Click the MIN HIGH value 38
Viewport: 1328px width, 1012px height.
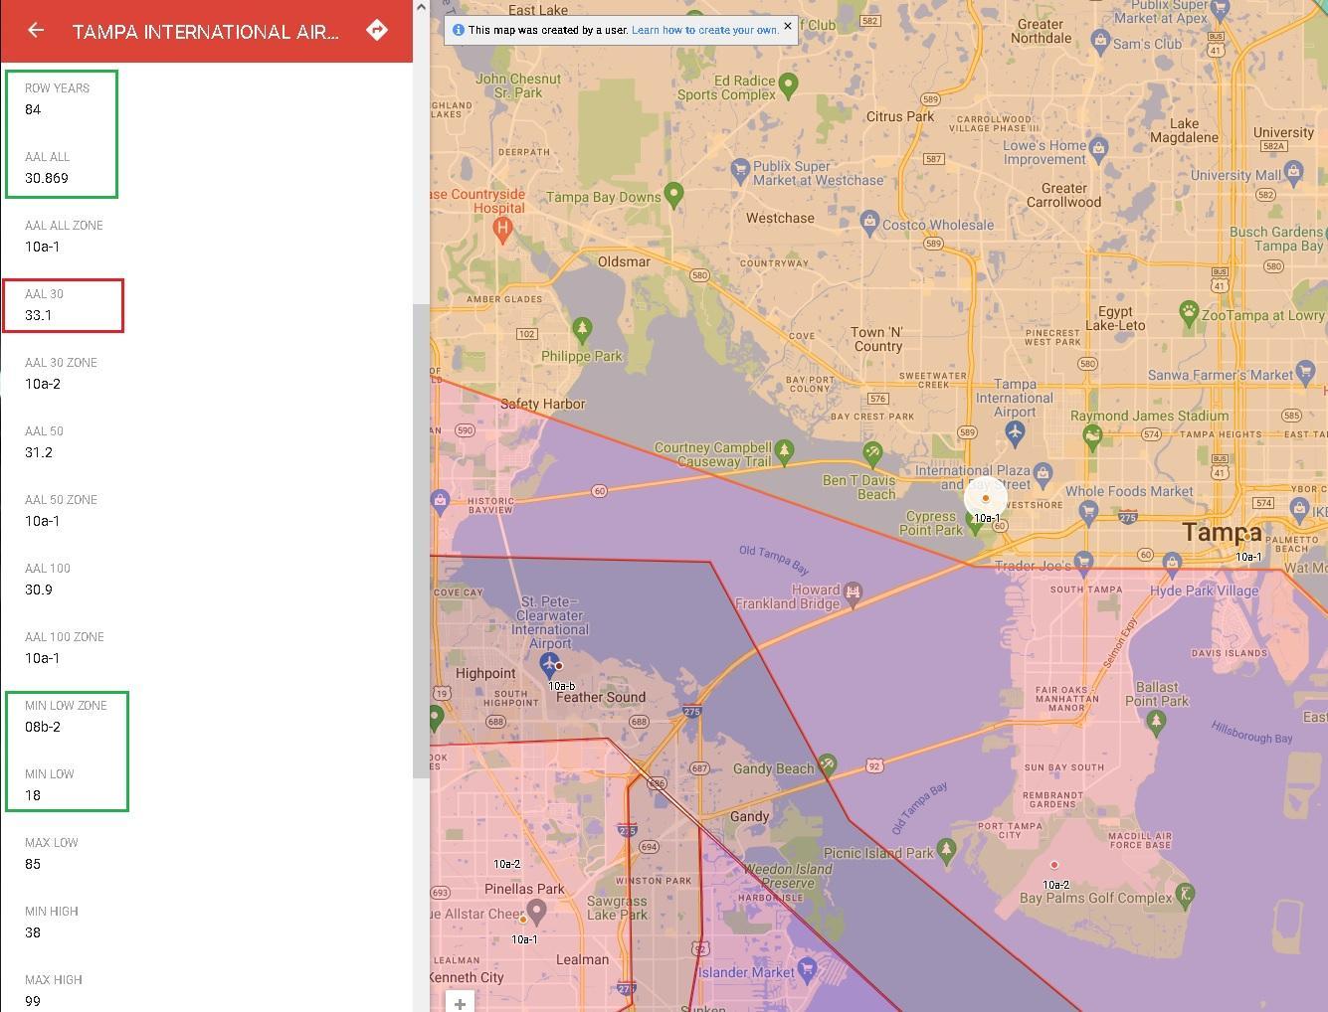(x=33, y=932)
